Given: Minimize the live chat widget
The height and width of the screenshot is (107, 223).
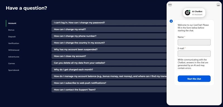Looking at the screenshot, I should 218,5.
